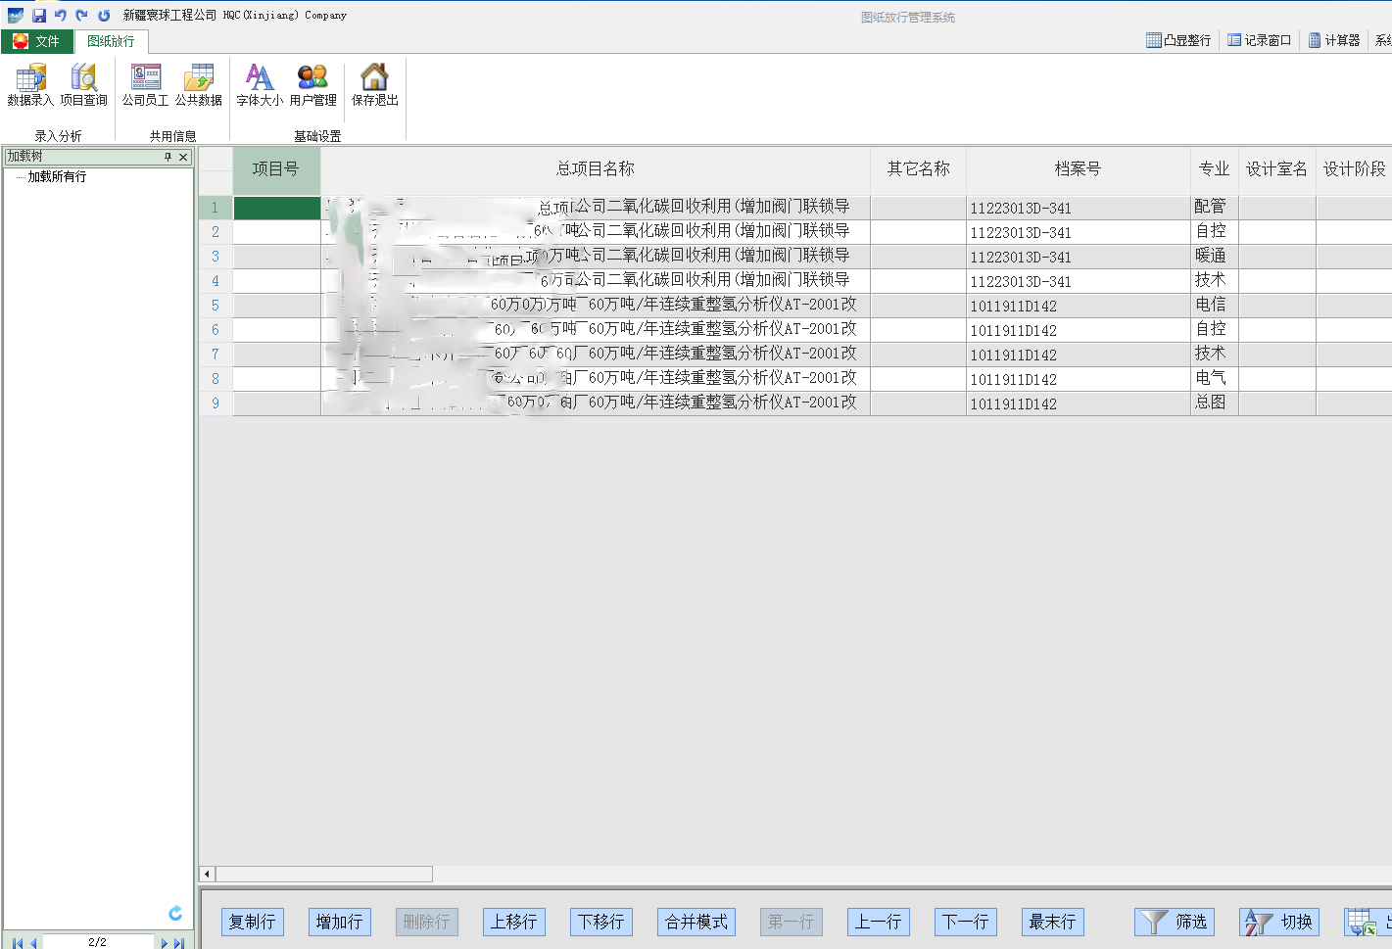The height and width of the screenshot is (949, 1392).
Task: Open the 文件 file menu
Action: (36, 41)
